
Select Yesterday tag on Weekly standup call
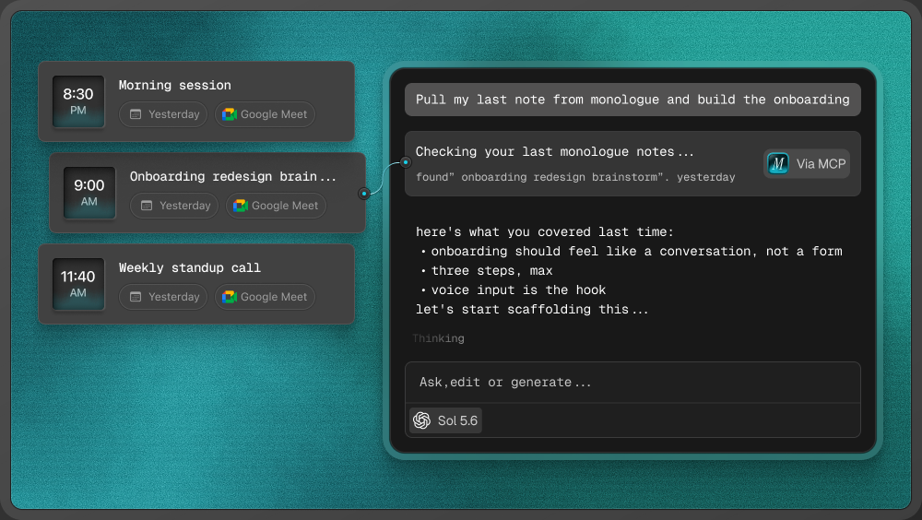tap(163, 297)
